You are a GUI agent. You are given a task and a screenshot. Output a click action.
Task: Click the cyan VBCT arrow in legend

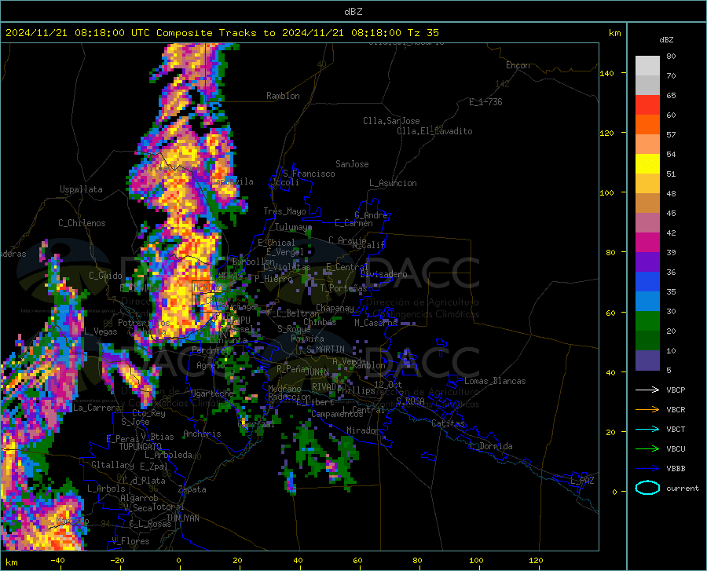(647, 429)
